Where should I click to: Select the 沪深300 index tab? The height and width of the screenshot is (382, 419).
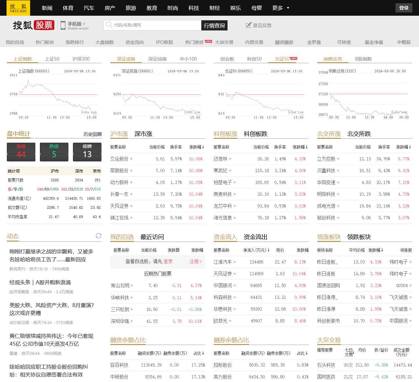[81, 59]
